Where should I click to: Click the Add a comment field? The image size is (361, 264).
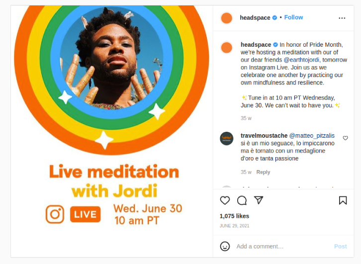(283, 246)
